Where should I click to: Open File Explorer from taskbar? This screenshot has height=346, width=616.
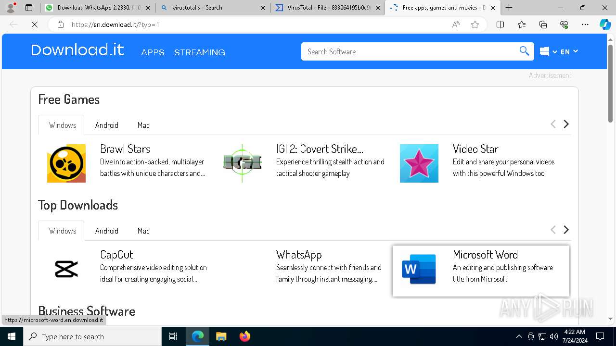click(x=221, y=336)
